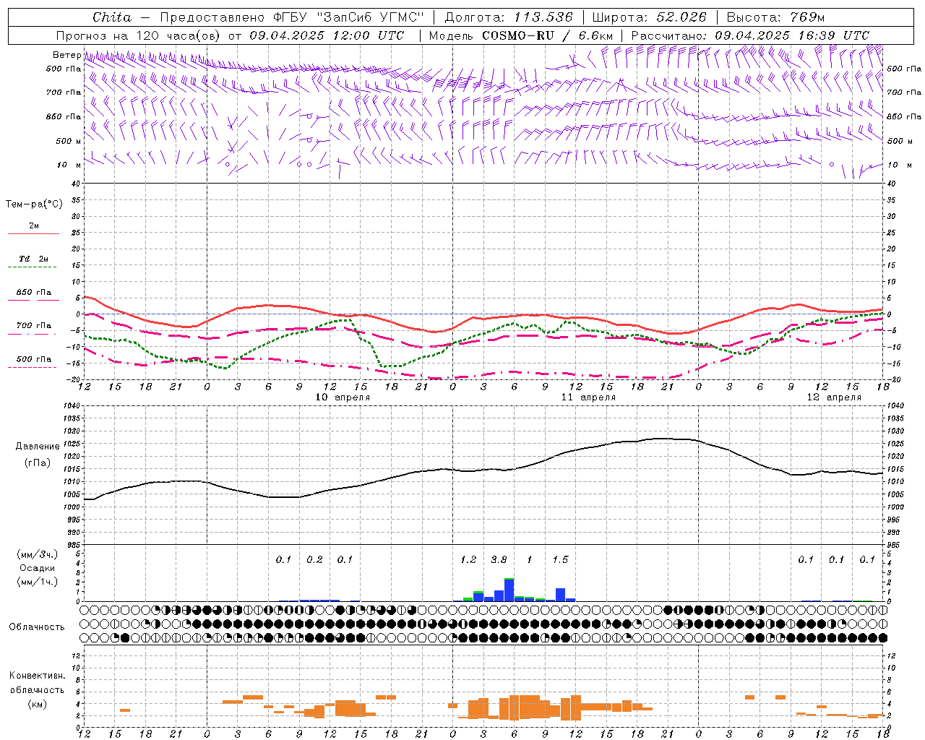Click the "11 апреля" date label
Image resolution: width=925 pixels, height=740 pixels.
(x=588, y=397)
